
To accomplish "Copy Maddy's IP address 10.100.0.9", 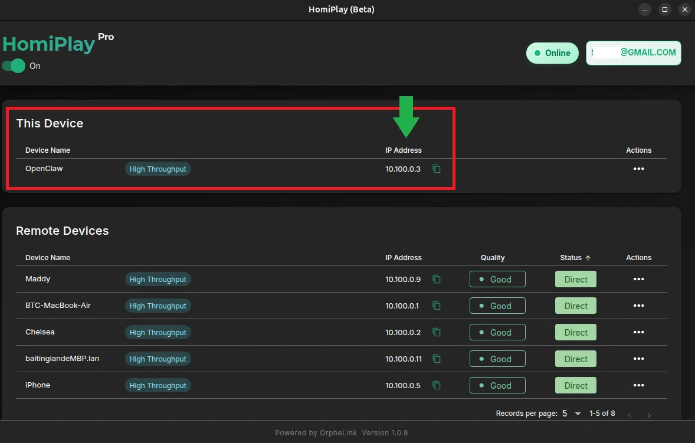I will (x=437, y=279).
